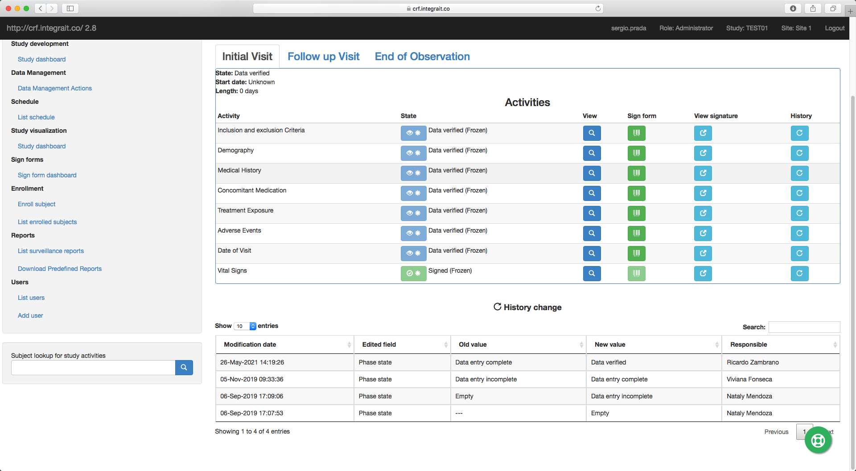Open the Show entries count selector
Image resolution: width=856 pixels, height=471 pixels.
244,326
